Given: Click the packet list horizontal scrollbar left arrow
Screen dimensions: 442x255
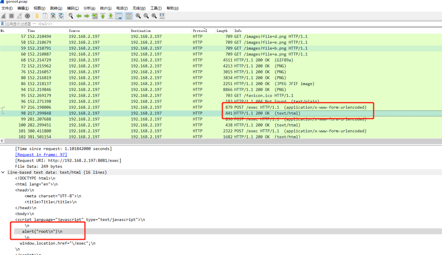Looking at the screenshot, I should [2, 141].
